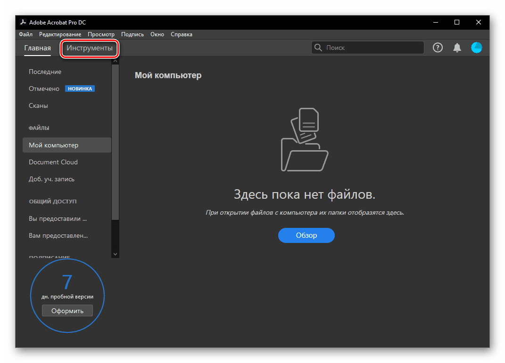This screenshot has height=363, width=505.
Task: Click the дн. пробной версии text
Action: tap(67, 297)
